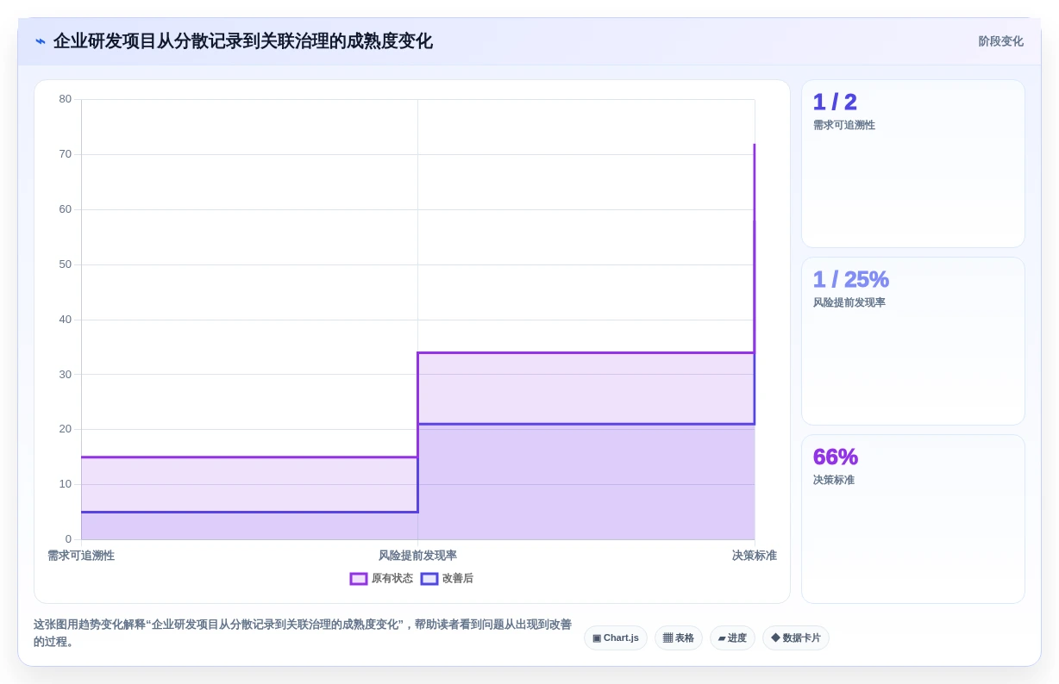This screenshot has width=1059, height=684.
Task: Click the 改善后 legend label
Action: pos(458,579)
